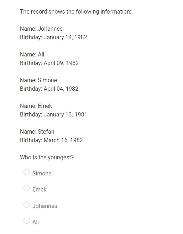Click the 'Emek' answer label text

[40, 190]
